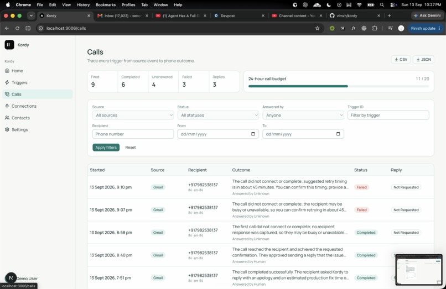The width and height of the screenshot is (446, 289).
Task: Open Wi-Fi status in menu bar
Action: [359, 5]
